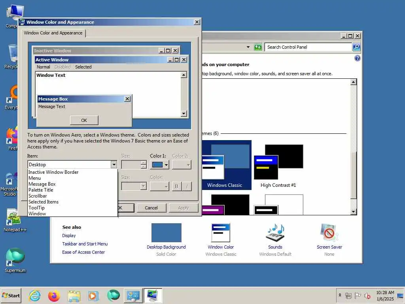This screenshot has width=405, height=304.
Task: Select the Recycle Bin desktop icon
Action: [x=11, y=56]
